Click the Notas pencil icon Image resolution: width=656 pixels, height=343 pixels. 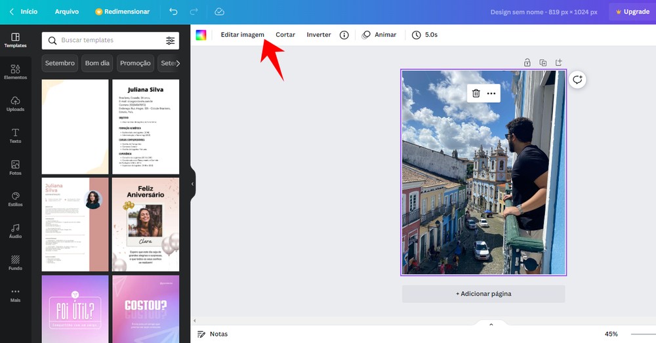click(201, 334)
